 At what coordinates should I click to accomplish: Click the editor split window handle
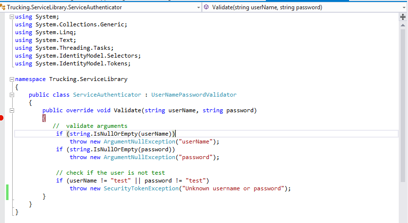click(403, 17)
